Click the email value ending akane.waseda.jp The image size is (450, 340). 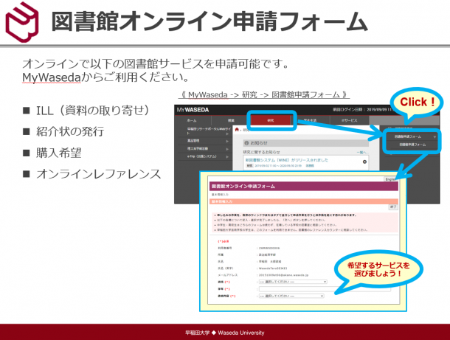click(283, 275)
